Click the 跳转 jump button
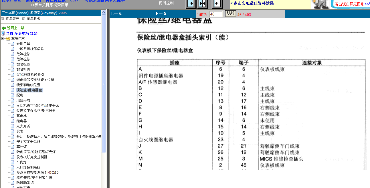 tap(230, 13)
